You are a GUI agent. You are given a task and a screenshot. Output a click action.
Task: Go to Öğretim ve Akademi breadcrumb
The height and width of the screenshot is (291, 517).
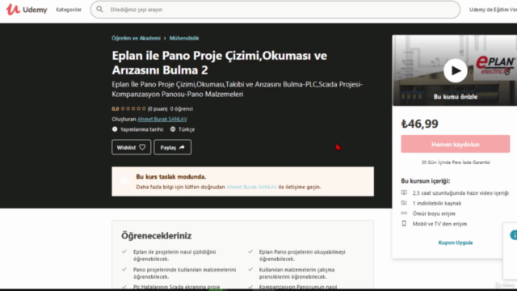tap(136, 38)
